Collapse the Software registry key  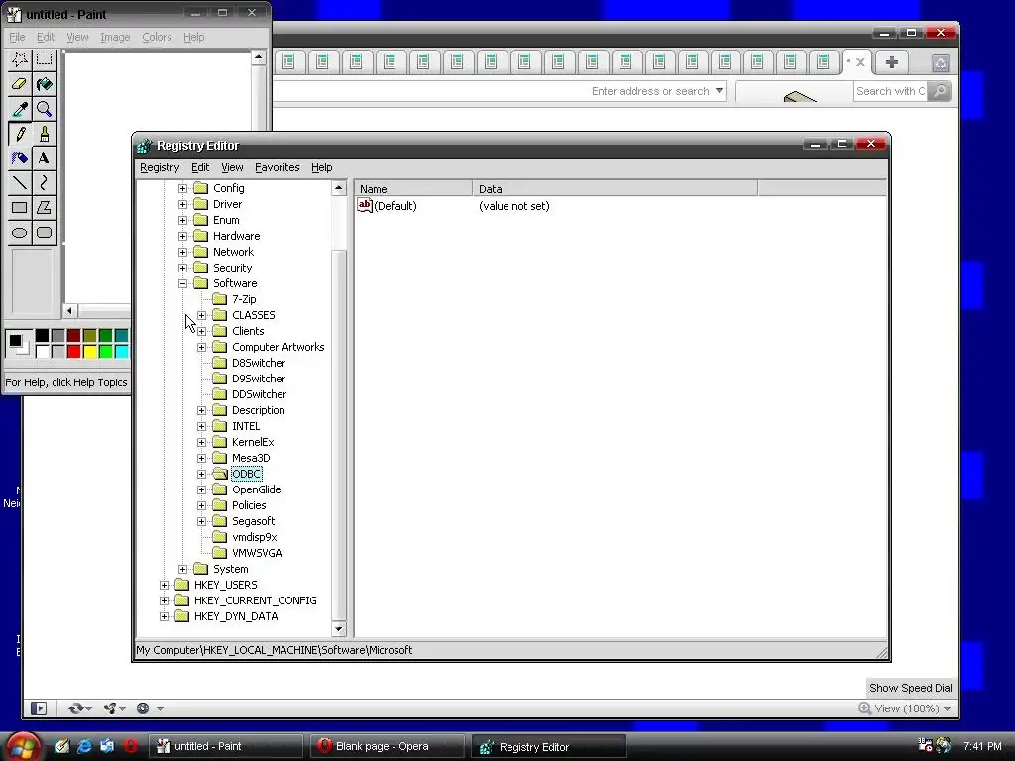click(182, 283)
